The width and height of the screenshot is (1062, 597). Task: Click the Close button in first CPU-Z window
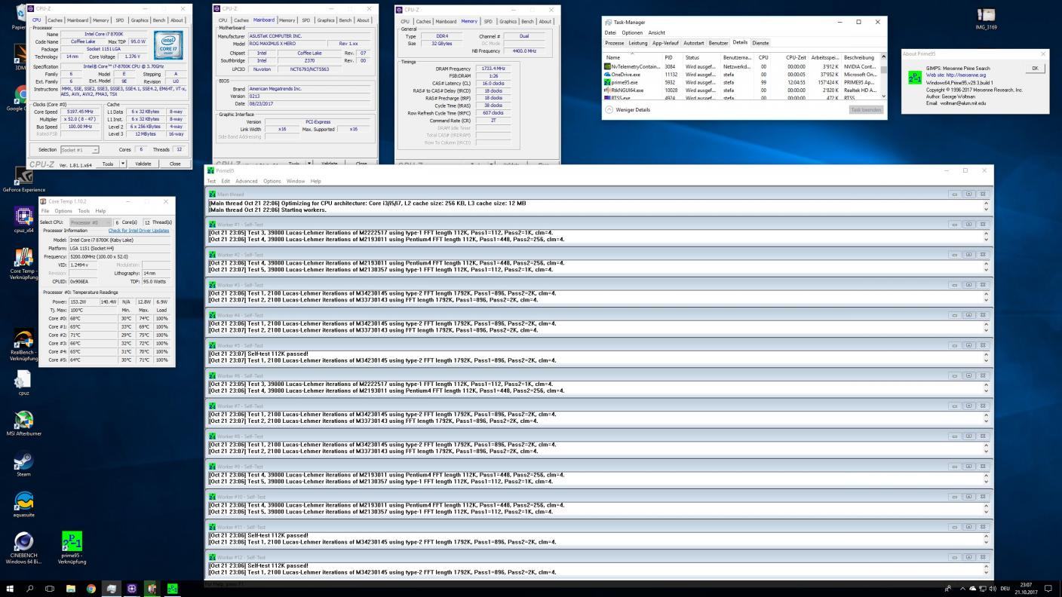click(x=175, y=164)
